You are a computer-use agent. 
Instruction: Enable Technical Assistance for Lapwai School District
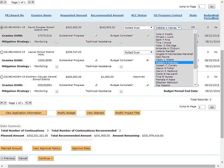[x=121, y=66]
